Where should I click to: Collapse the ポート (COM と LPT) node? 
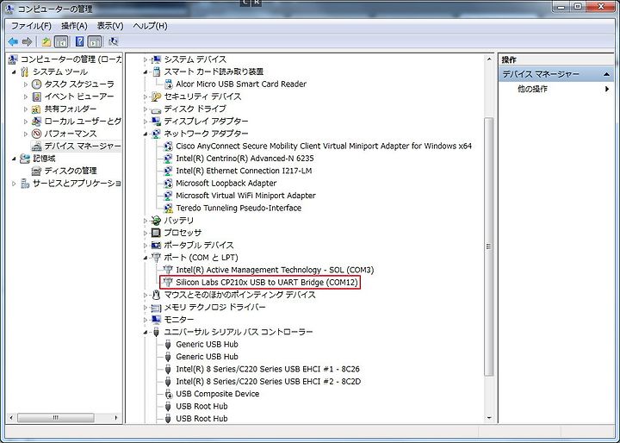(146, 258)
